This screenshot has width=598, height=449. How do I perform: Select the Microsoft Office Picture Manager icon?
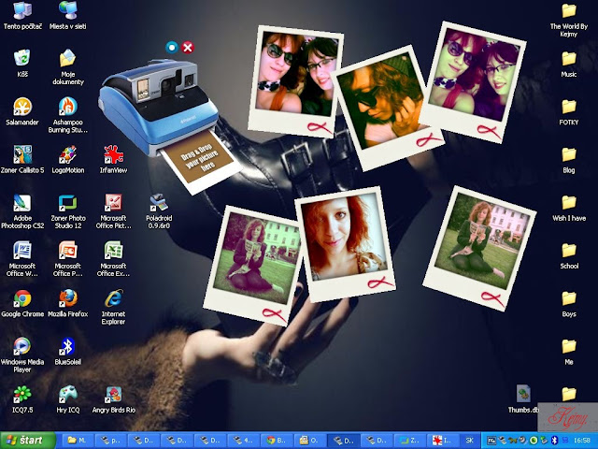(x=113, y=211)
